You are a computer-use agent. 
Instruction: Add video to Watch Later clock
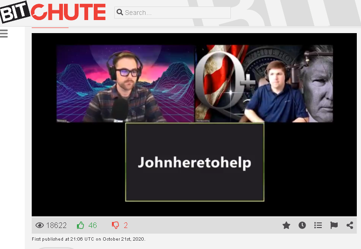pos(302,225)
